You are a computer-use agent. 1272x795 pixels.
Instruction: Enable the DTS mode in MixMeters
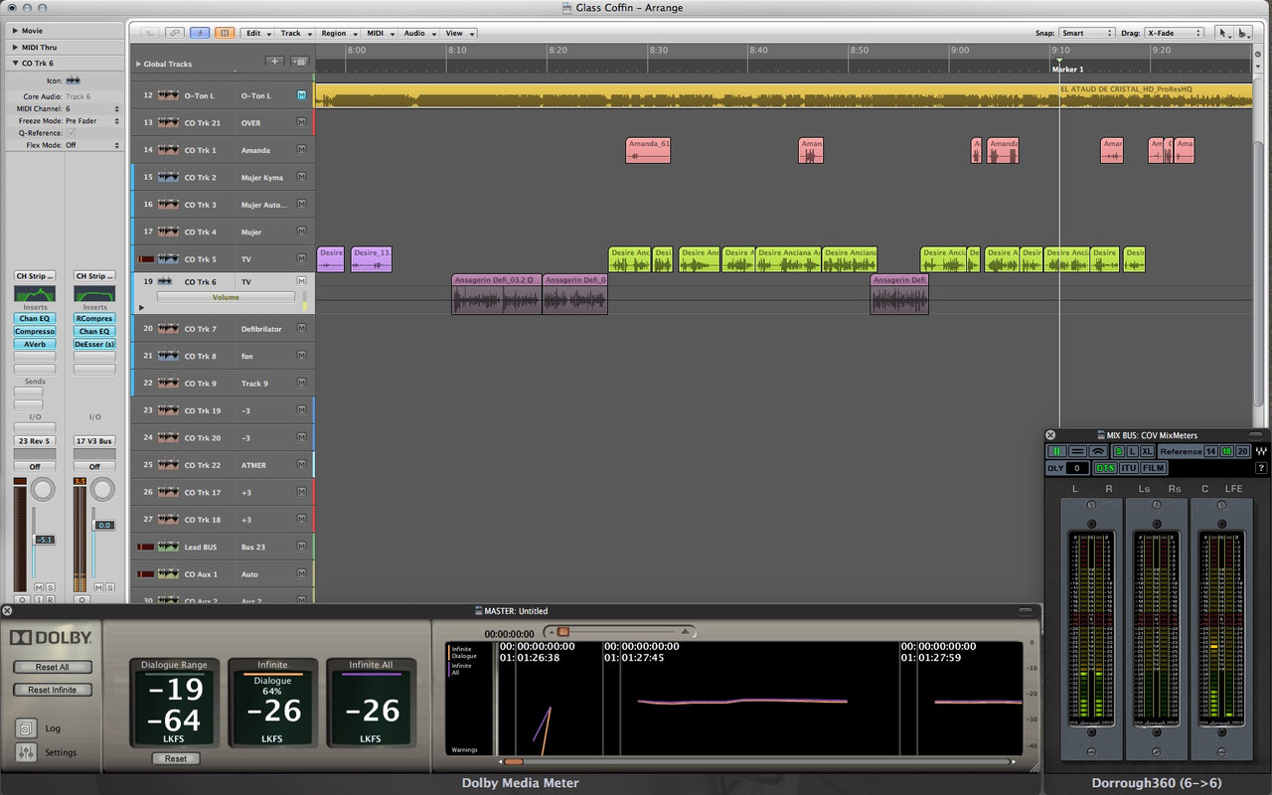coord(1105,468)
